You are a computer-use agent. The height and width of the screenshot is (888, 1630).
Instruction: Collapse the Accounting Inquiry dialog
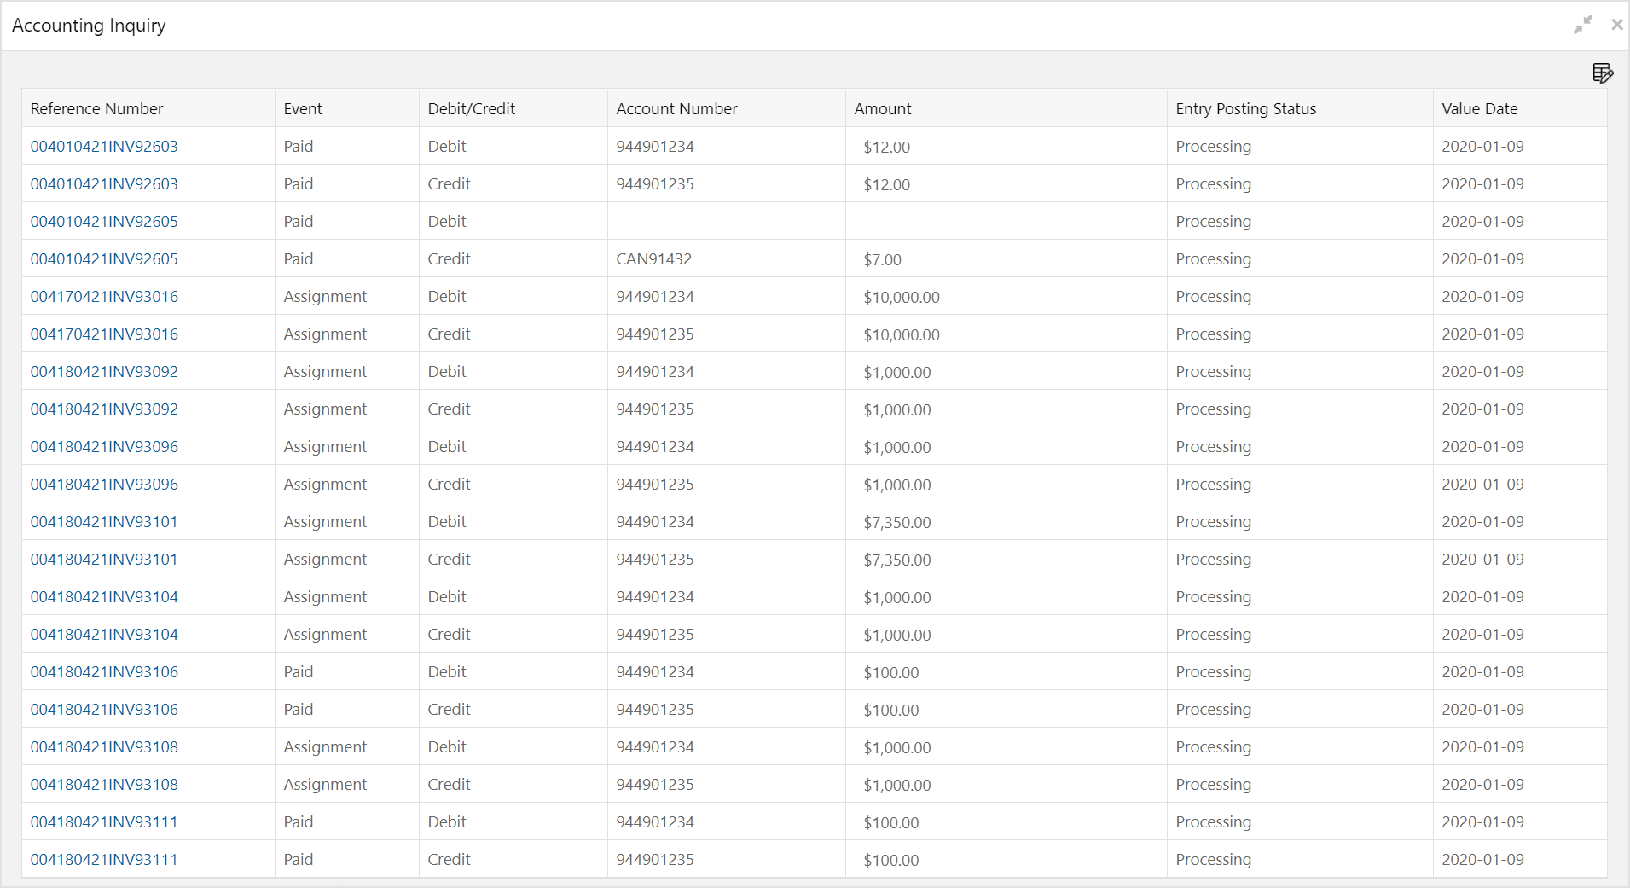(1583, 25)
